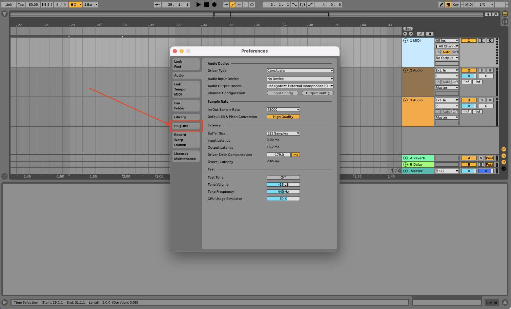The image size is (511, 309).
Task: Solo the 1 MIDI track
Action: tap(482, 40)
